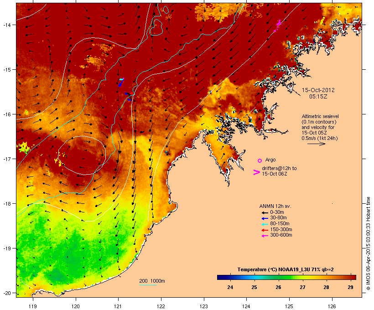Click the -17 latitude axis label
374x310 pixels.
click(x=7, y=159)
